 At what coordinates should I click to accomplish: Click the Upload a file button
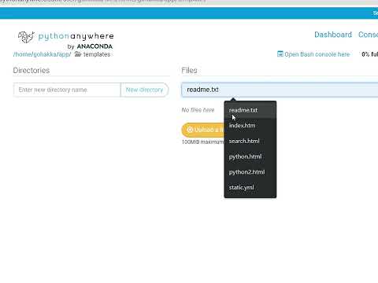click(202, 130)
